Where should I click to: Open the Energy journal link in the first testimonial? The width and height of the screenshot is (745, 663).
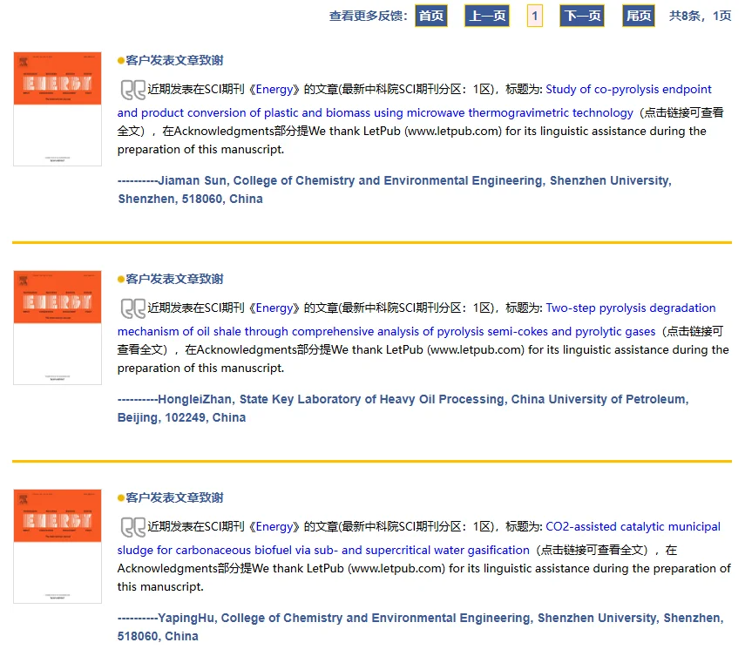274,89
